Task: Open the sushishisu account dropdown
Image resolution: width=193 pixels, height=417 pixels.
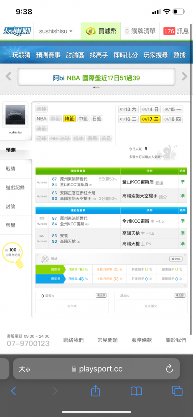Action: click(x=56, y=31)
